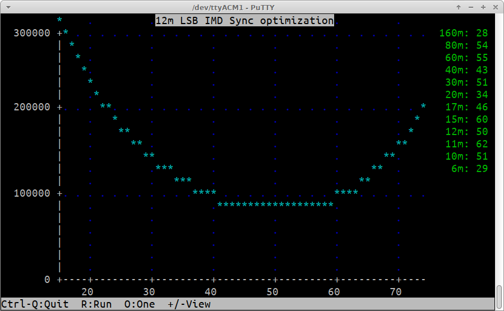Click the 50 x-axis label

(272, 291)
